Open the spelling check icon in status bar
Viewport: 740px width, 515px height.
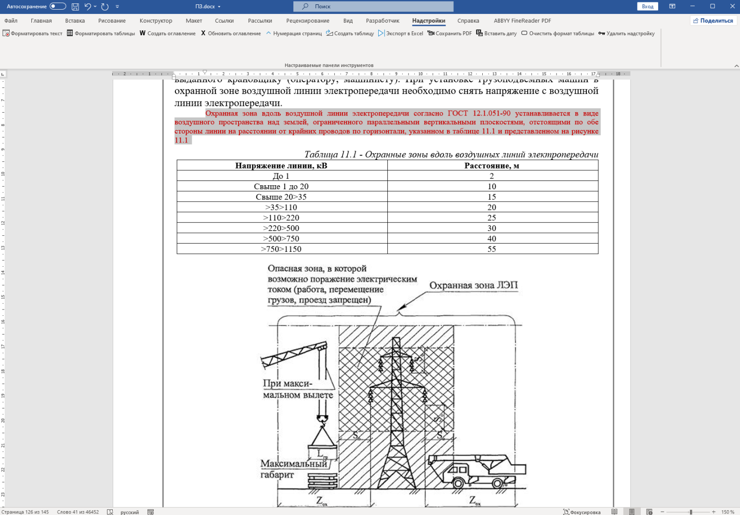[110, 512]
